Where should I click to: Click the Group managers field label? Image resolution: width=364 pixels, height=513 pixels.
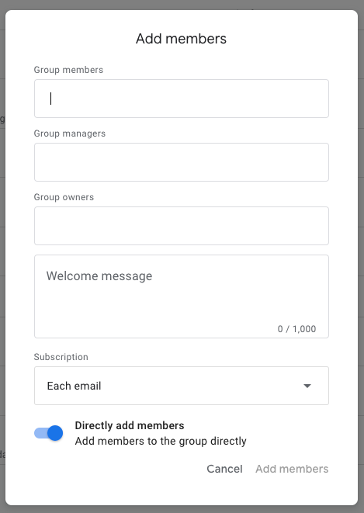(70, 133)
